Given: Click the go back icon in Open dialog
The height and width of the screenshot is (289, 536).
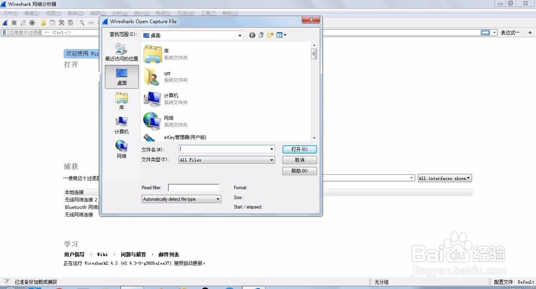Looking at the screenshot, I should coord(252,35).
